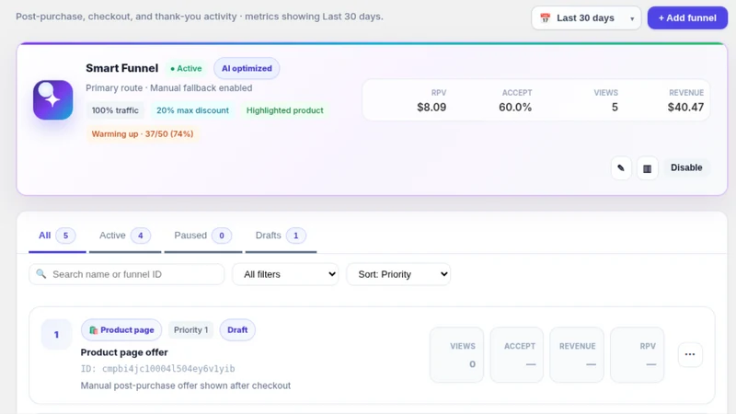Click the Highlighted product tag
Screen dimensions: 736x414
[285, 110]
